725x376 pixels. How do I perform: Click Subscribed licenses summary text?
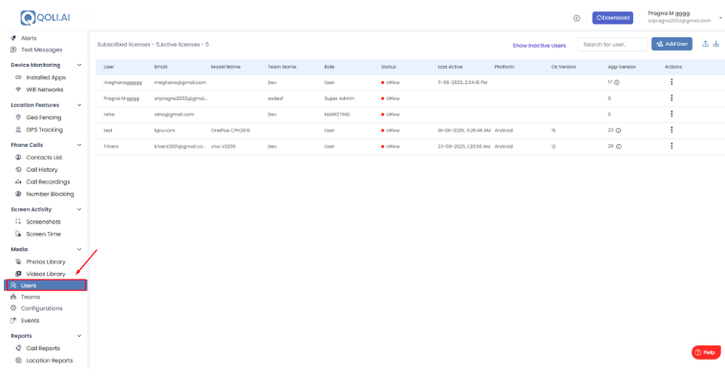point(153,45)
